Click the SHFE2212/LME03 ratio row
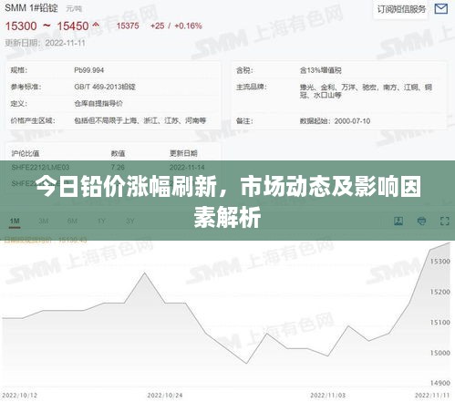The image size is (455, 402). click(x=112, y=167)
